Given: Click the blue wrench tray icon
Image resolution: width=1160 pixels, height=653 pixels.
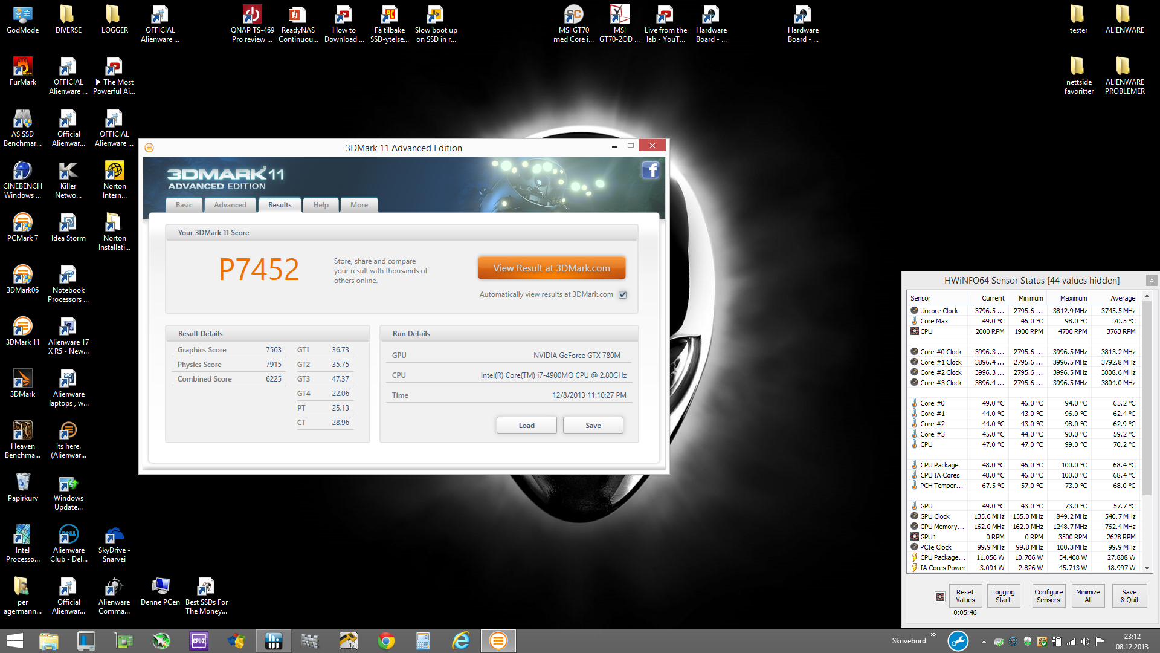Looking at the screenshot, I should point(958,641).
